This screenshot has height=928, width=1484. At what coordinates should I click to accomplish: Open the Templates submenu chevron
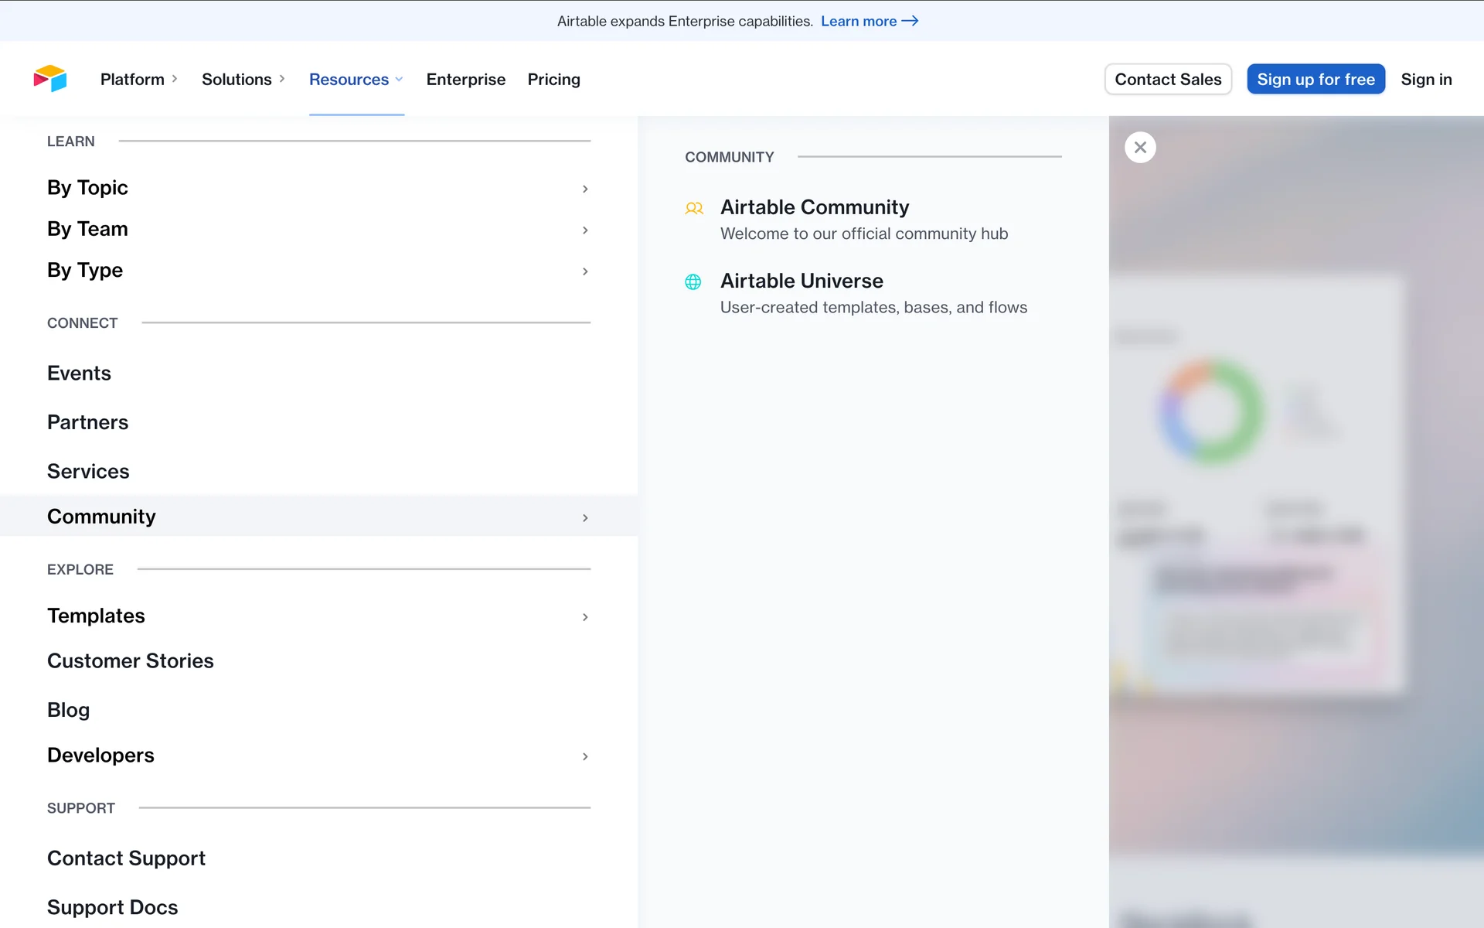click(585, 616)
